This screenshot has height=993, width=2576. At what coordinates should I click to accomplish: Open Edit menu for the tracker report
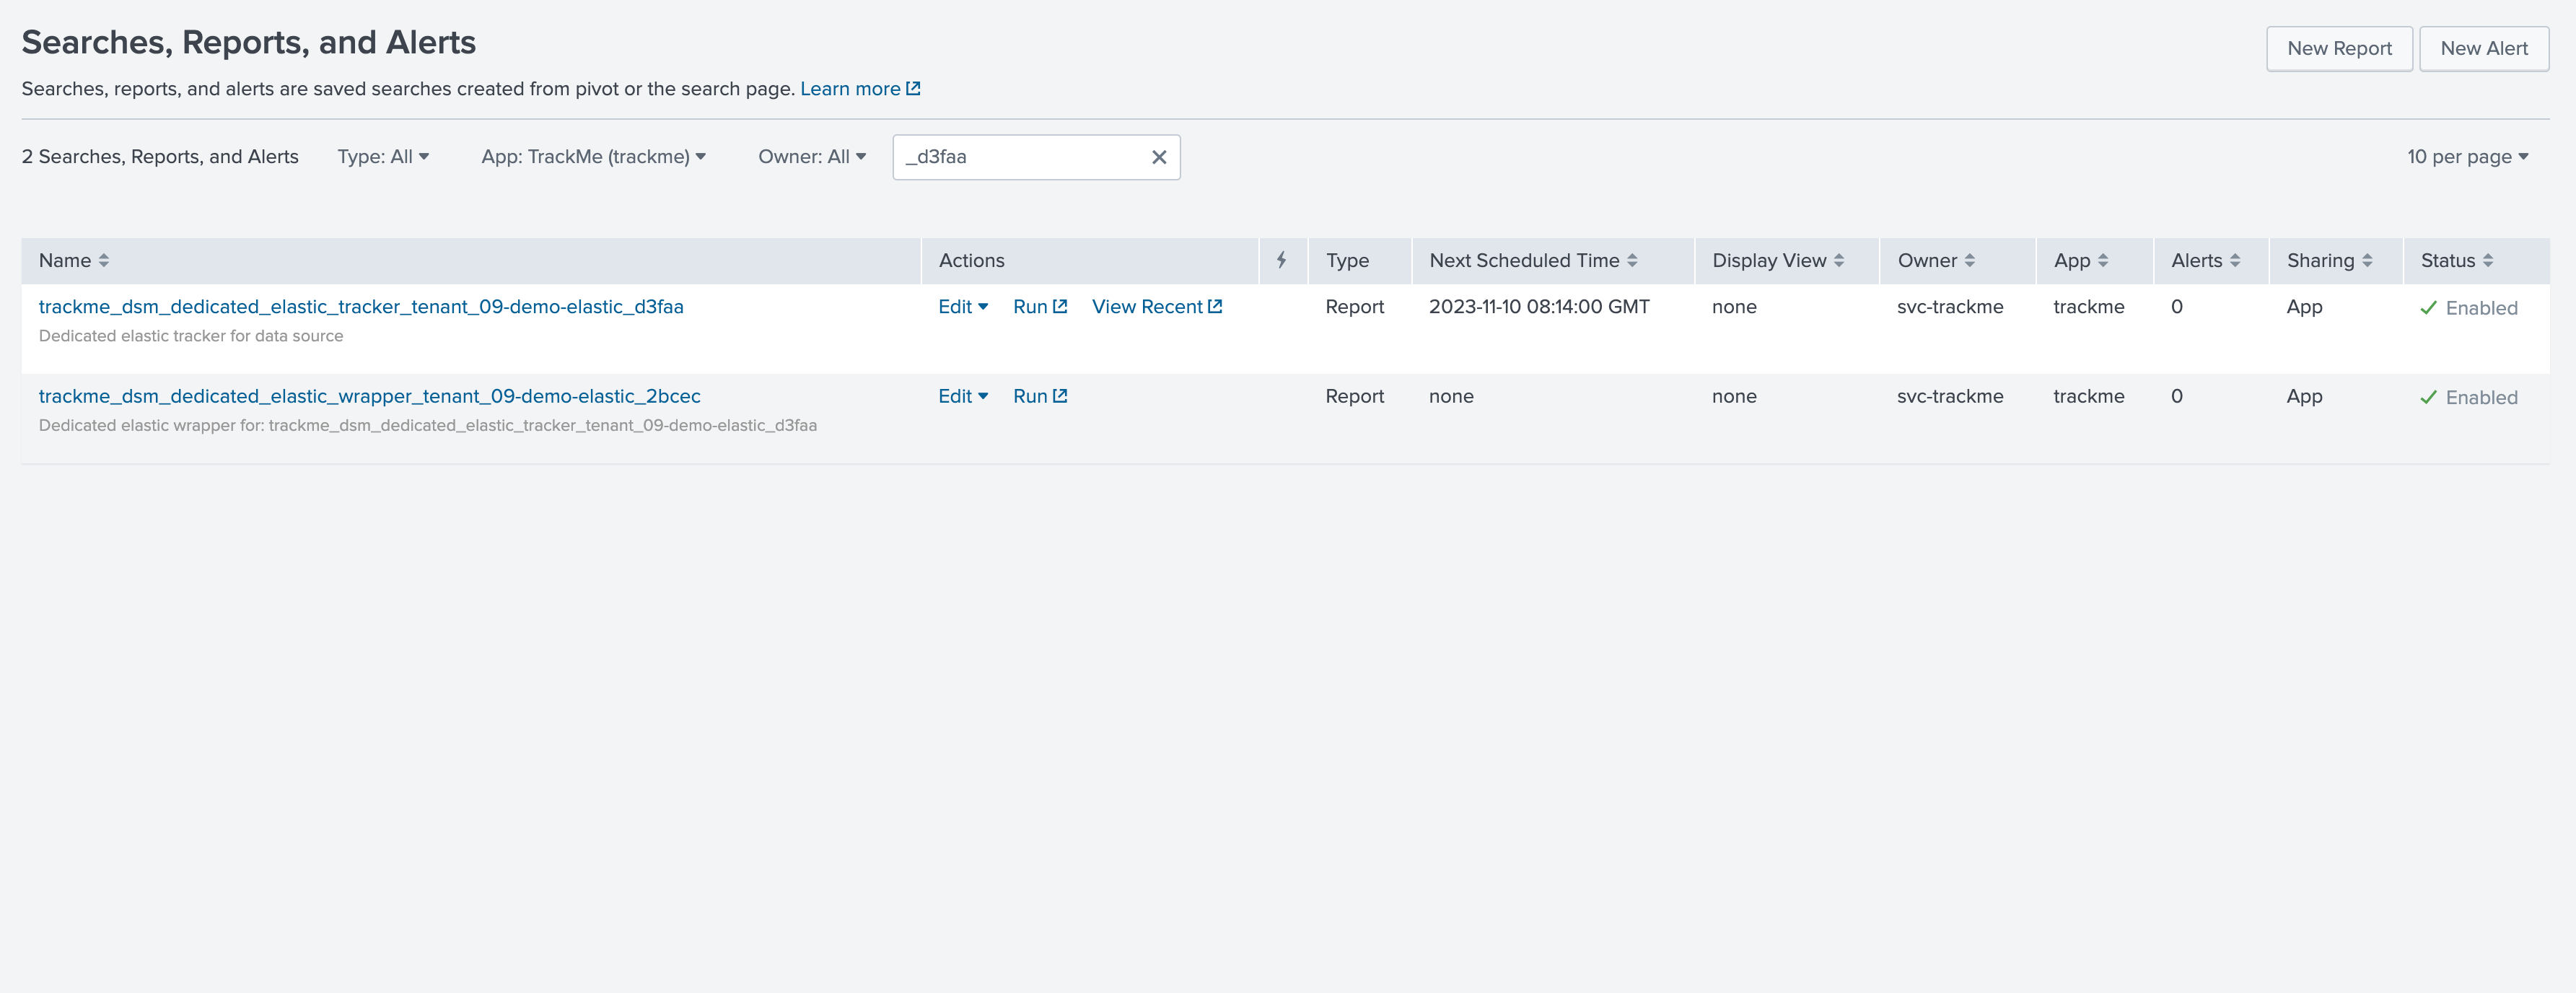pos(963,307)
